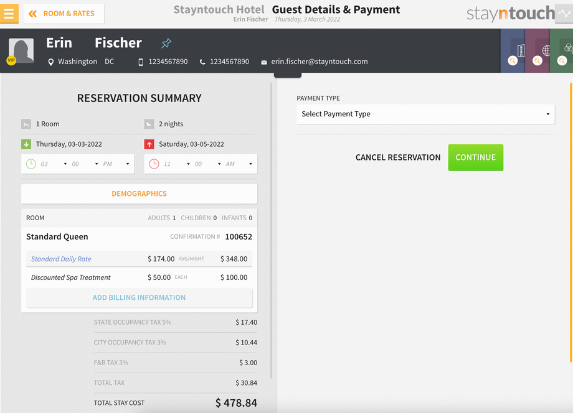Go back to Room & Rates
The height and width of the screenshot is (413, 573).
pyautogui.click(x=64, y=14)
